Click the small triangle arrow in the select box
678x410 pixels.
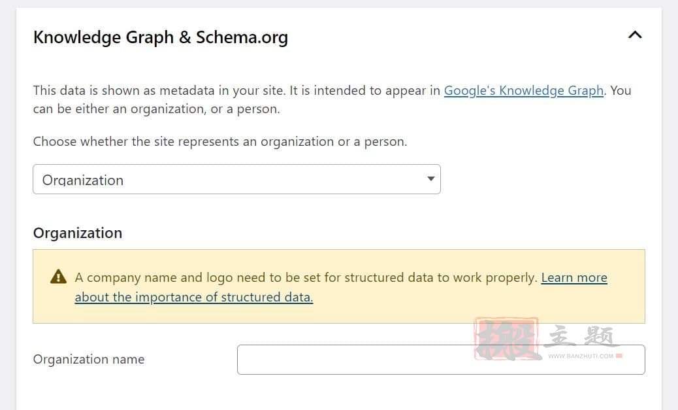pyautogui.click(x=430, y=179)
